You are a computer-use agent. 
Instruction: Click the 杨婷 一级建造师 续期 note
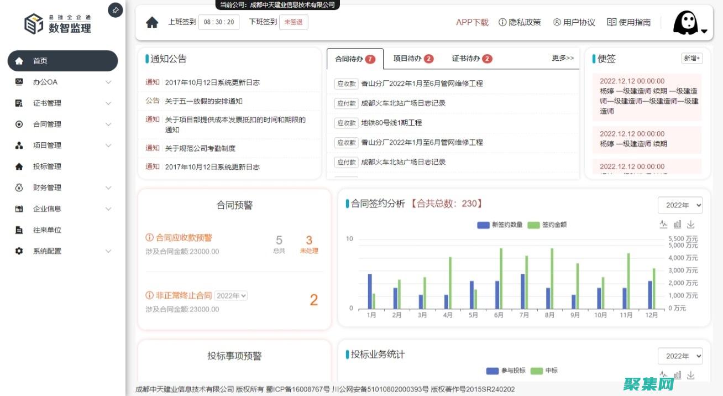647,139
